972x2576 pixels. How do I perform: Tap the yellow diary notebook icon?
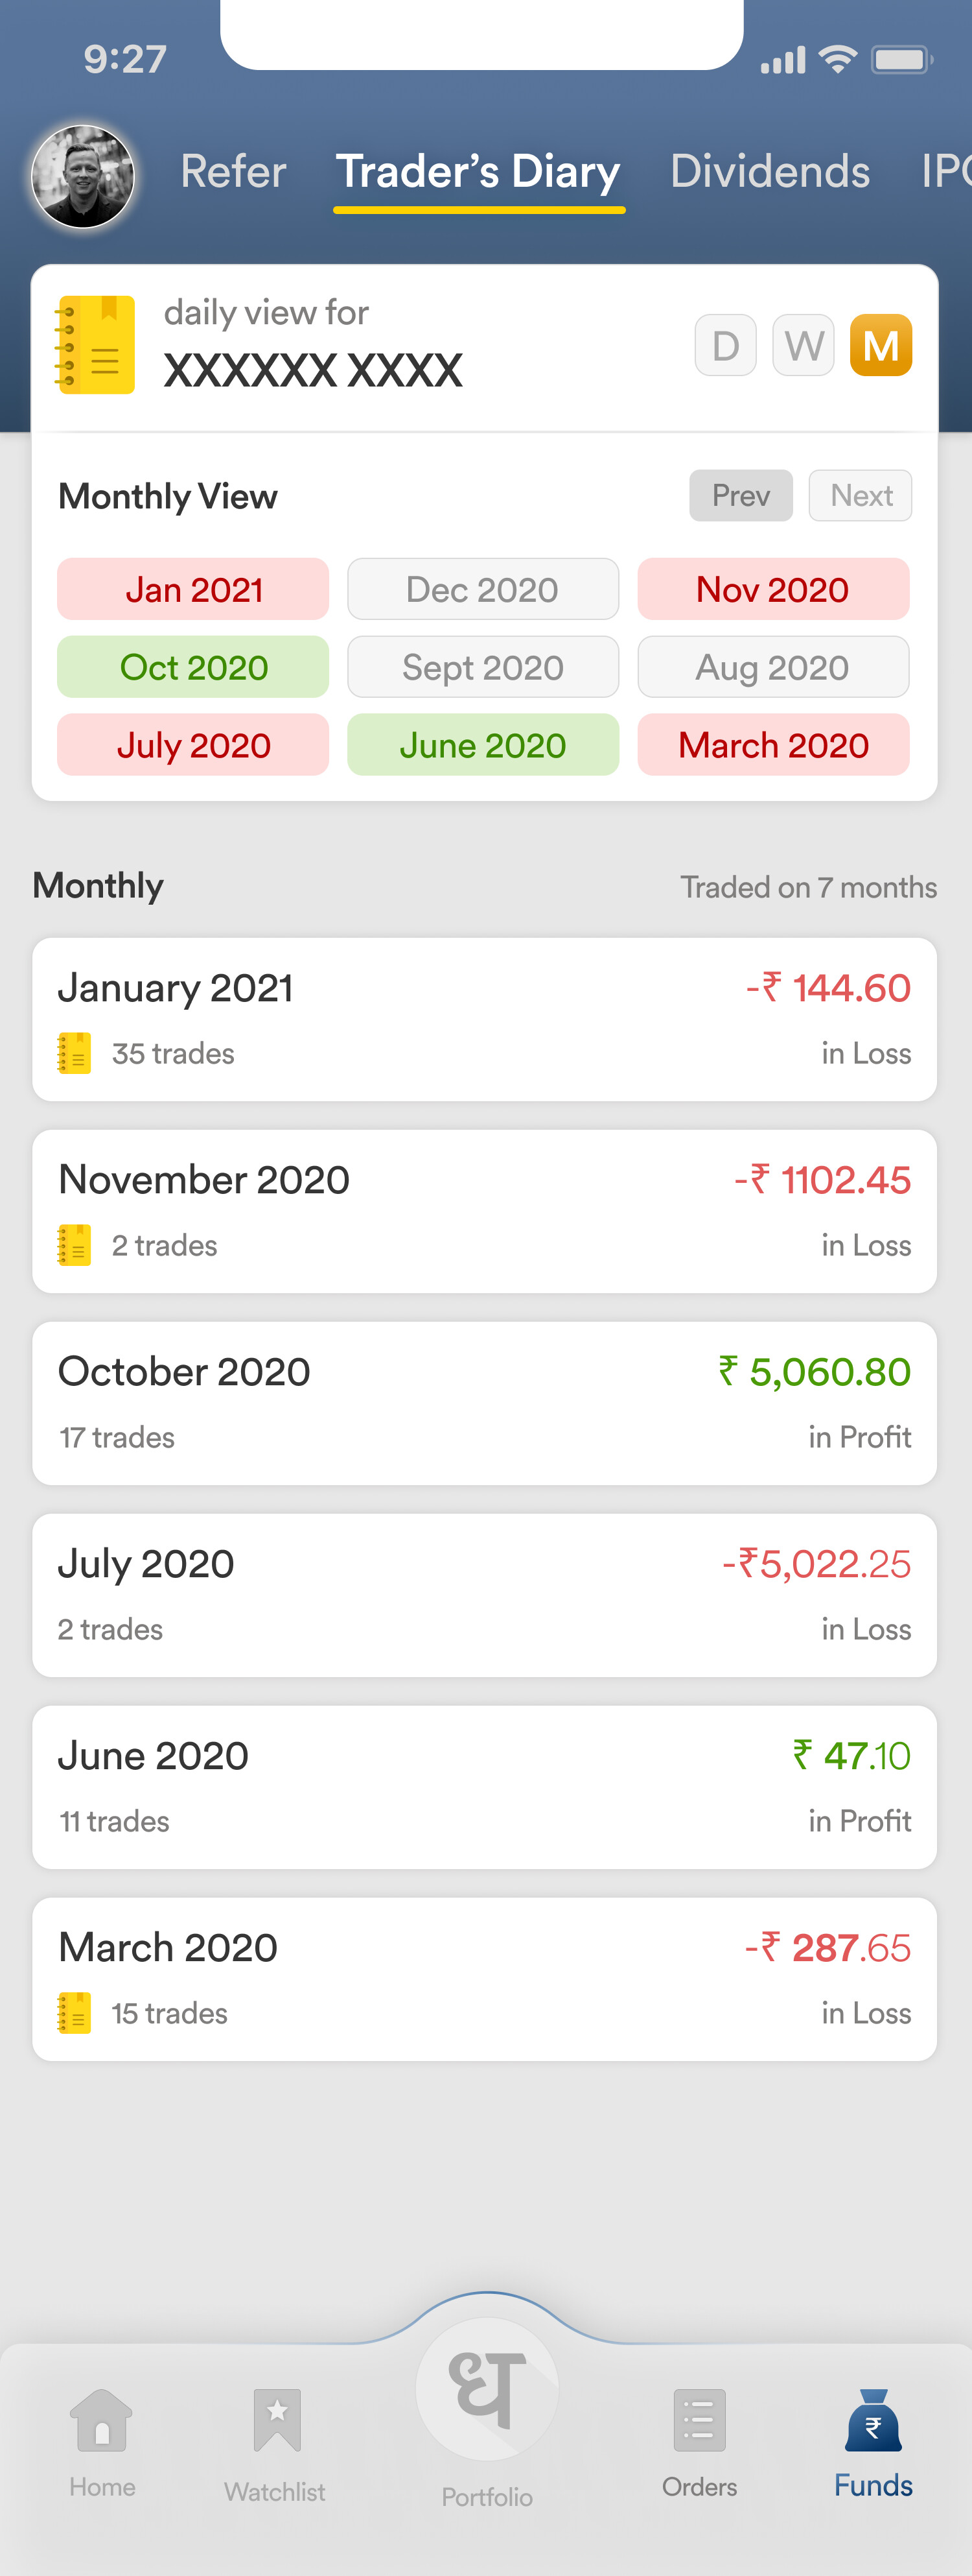94,344
